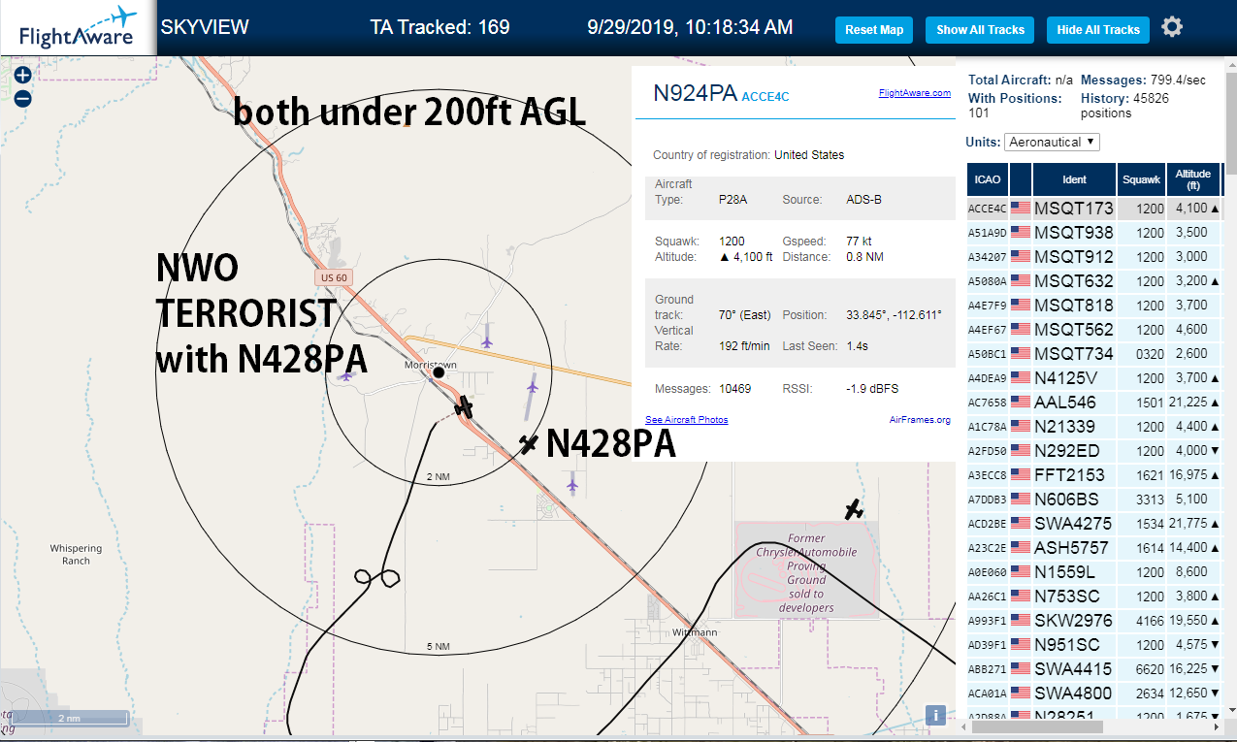1237x742 pixels.
Task: Click the US flag in AAL546 row
Action: [1021, 402]
